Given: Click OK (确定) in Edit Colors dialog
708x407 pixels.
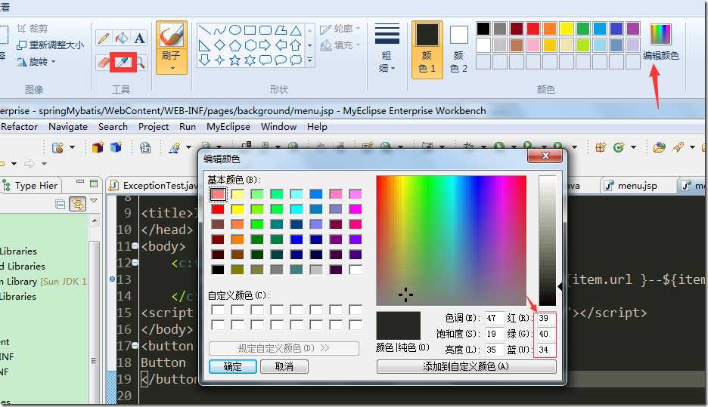Looking at the screenshot, I should (x=233, y=366).
